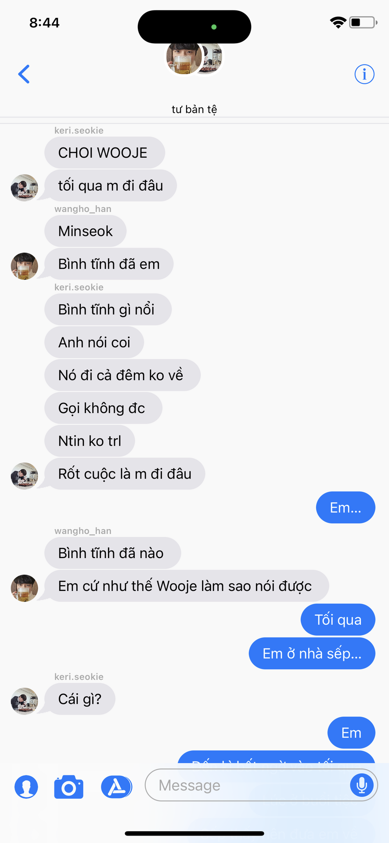
Task: Tap the "Em..." sent message bubble
Action: [x=346, y=508]
